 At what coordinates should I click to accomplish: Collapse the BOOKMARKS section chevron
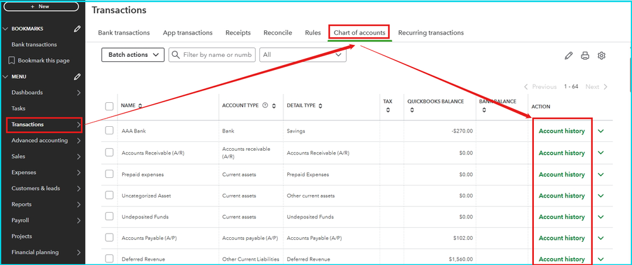point(5,29)
